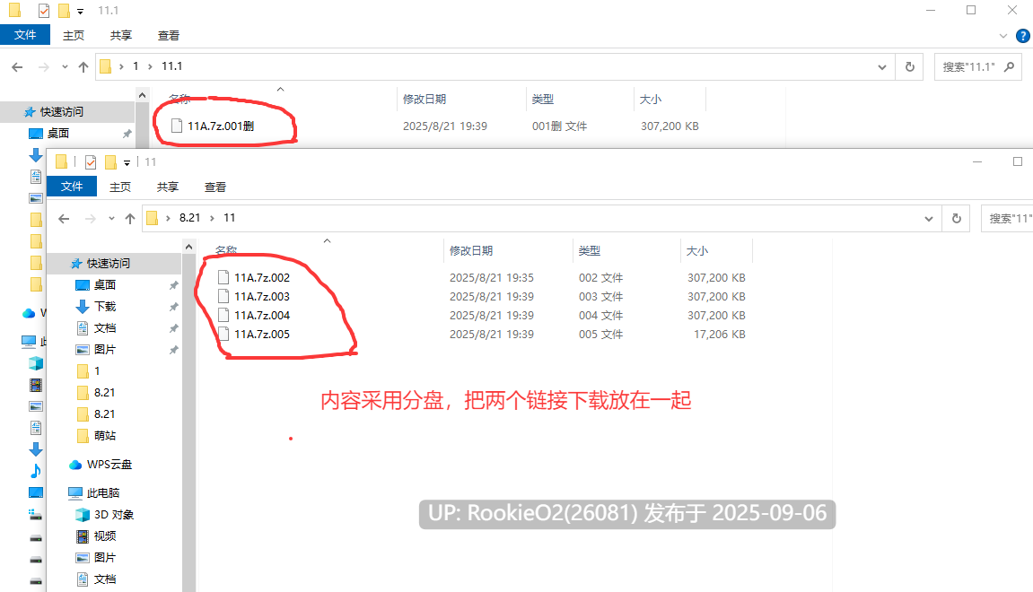Select 快速访问 in the 11.1 window sidebar
This screenshot has width=1033, height=592.
(61, 112)
